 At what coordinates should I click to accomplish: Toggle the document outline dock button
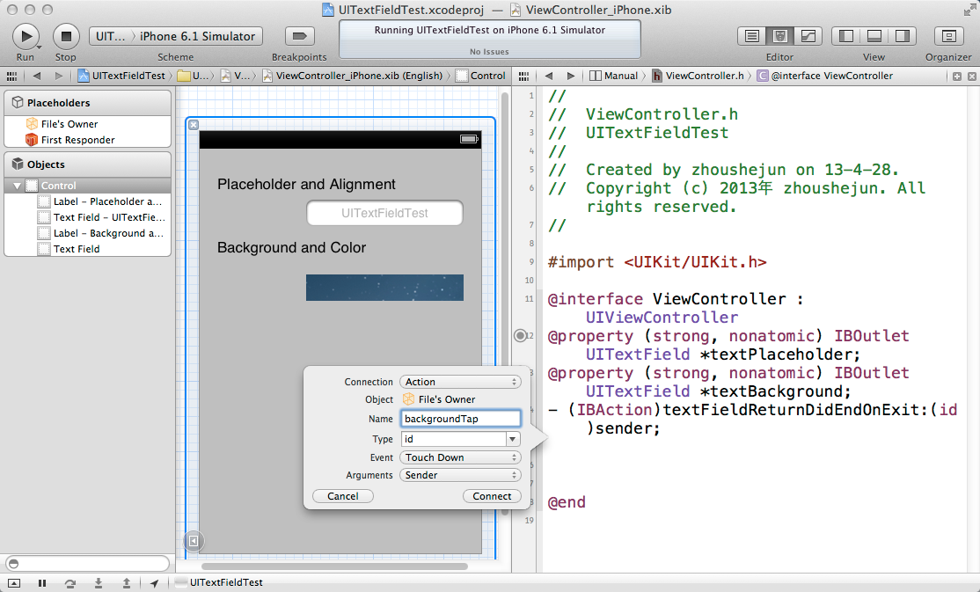194,541
